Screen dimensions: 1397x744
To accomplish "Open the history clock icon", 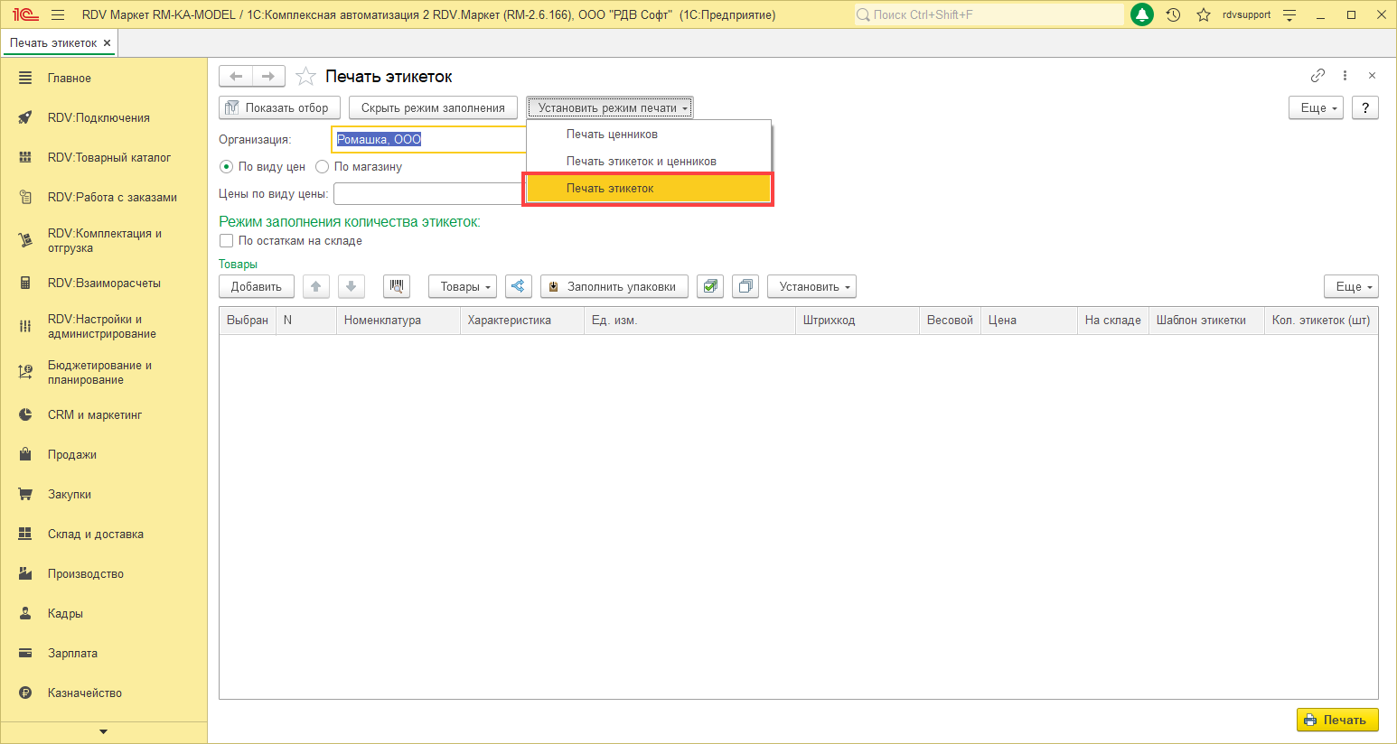I will point(1173,14).
